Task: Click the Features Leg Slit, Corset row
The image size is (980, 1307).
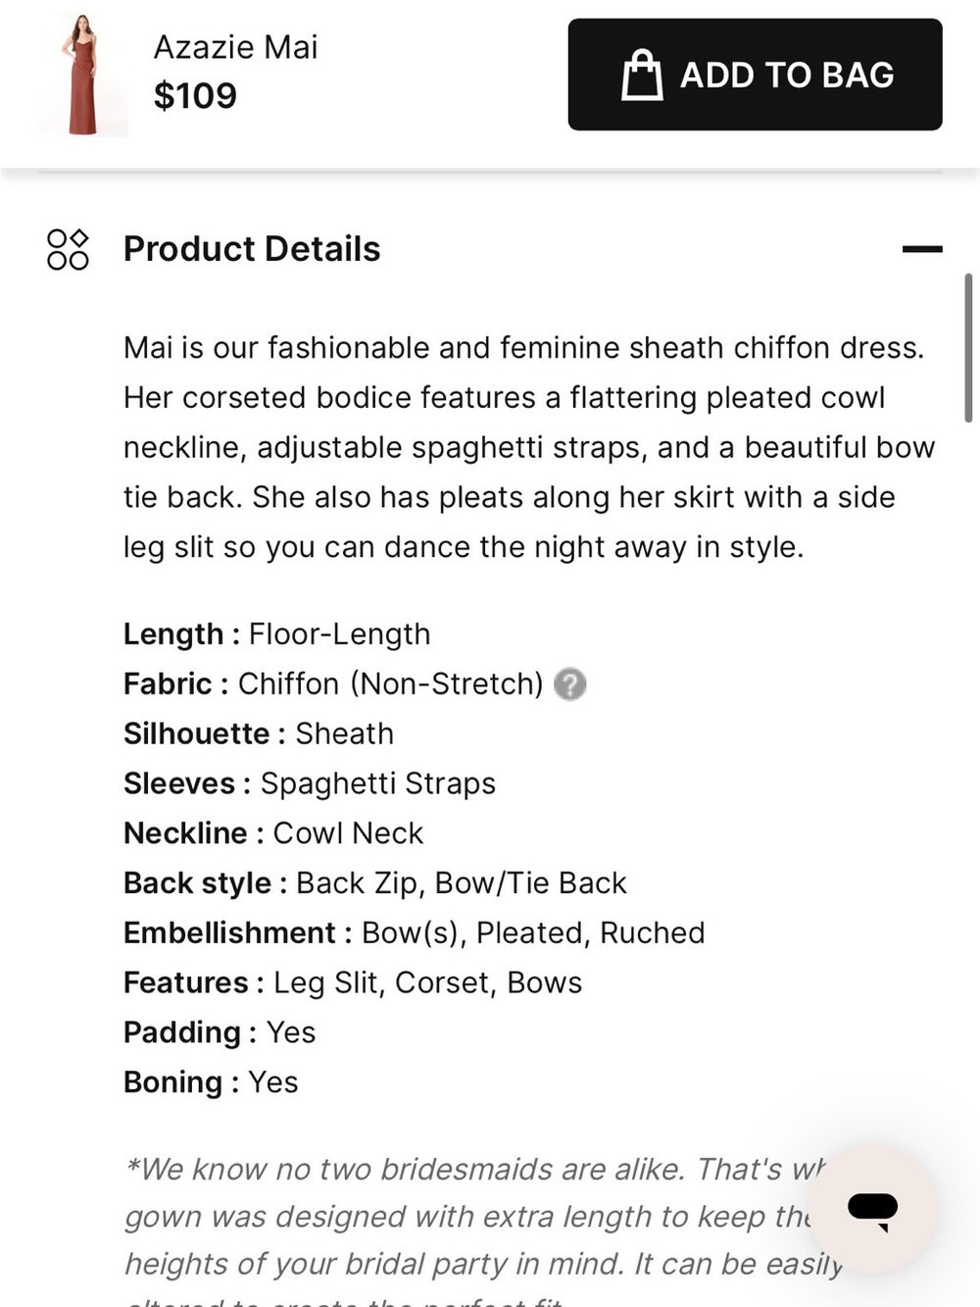Action: click(353, 982)
